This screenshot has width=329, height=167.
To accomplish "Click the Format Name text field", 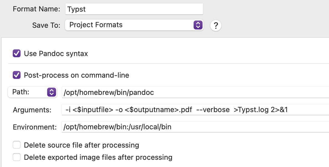I will pos(134,9).
